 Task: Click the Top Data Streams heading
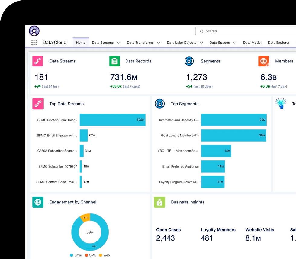[x=66, y=104]
